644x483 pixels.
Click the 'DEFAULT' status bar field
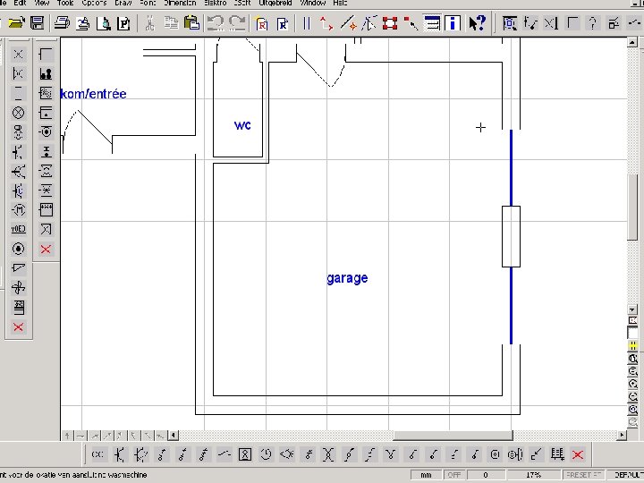coord(625,475)
